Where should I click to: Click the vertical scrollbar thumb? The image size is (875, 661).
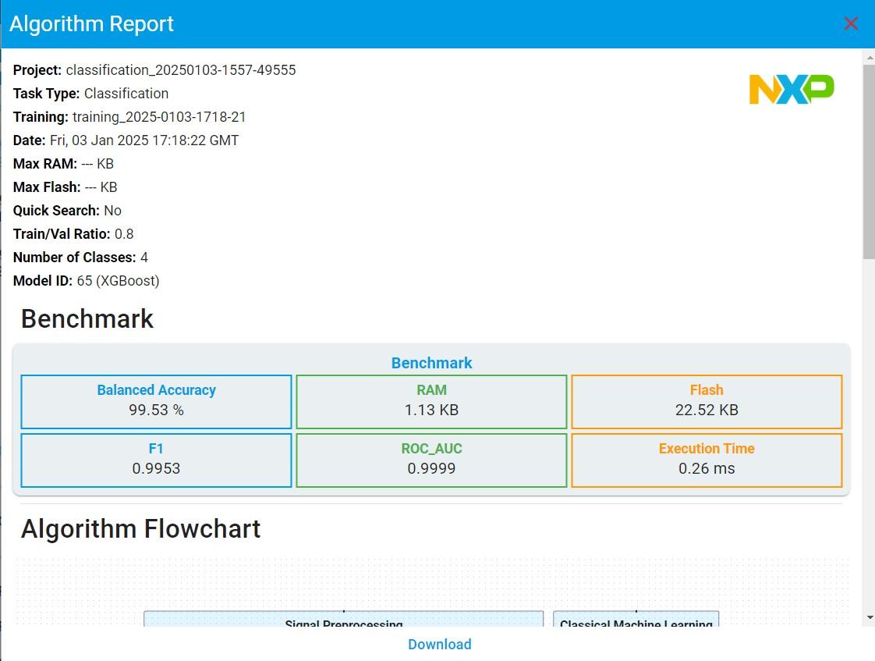point(869,160)
